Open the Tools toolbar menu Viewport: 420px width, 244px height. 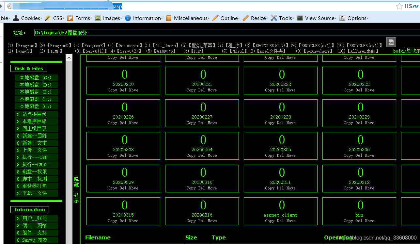(x=282, y=18)
